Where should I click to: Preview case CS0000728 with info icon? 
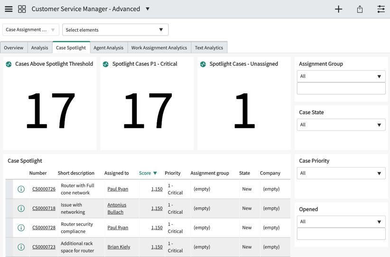(x=21, y=228)
